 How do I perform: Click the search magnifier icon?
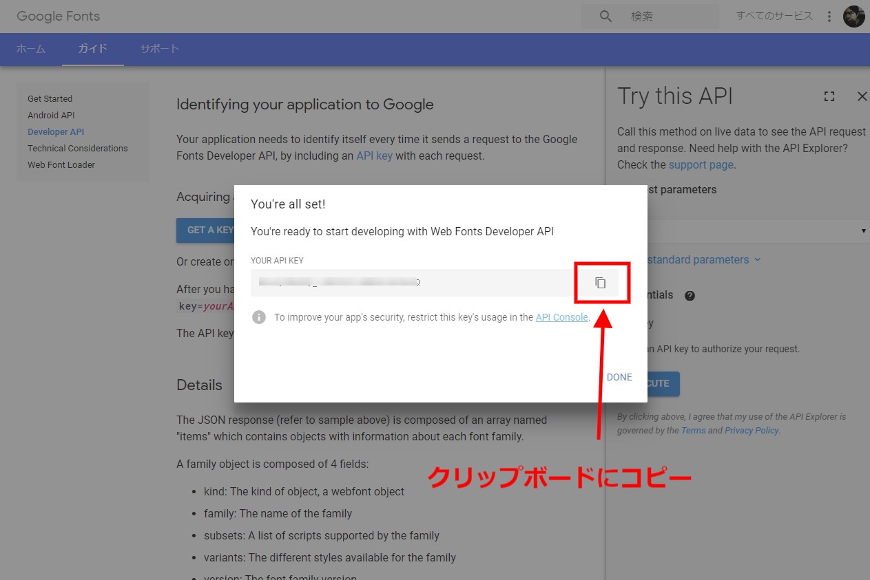tap(605, 16)
